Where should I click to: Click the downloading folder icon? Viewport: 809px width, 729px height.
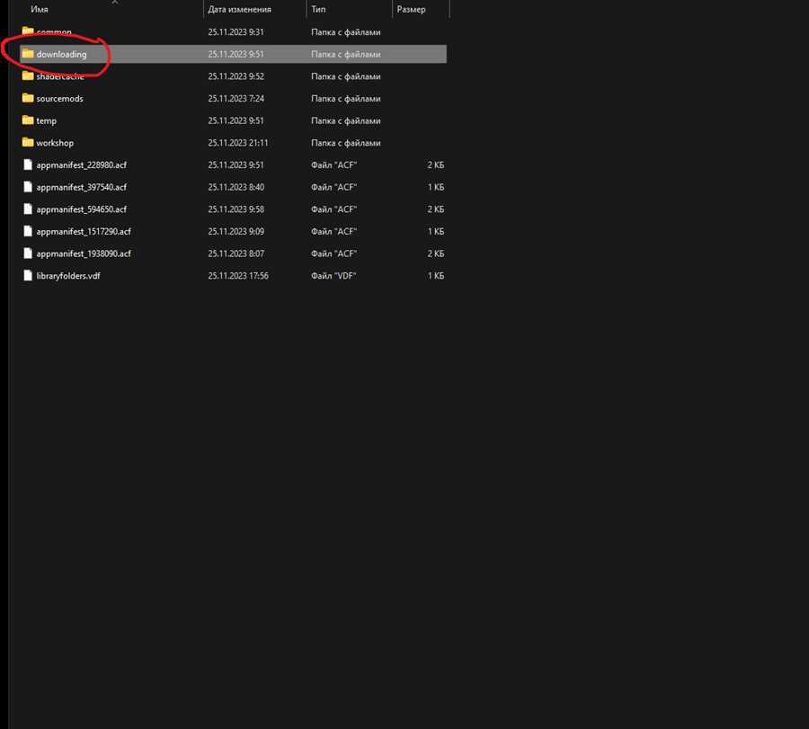28,54
